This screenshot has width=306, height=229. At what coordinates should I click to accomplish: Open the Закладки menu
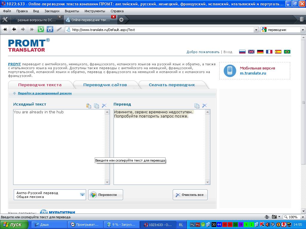pyautogui.click(x=52, y=11)
